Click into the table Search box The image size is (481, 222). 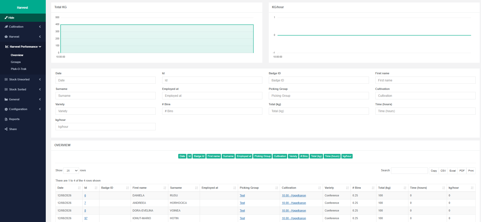(409, 171)
